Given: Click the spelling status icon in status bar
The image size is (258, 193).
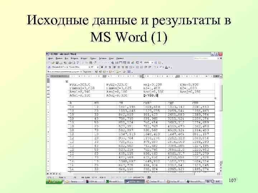Looking at the screenshot, I should [149, 177].
